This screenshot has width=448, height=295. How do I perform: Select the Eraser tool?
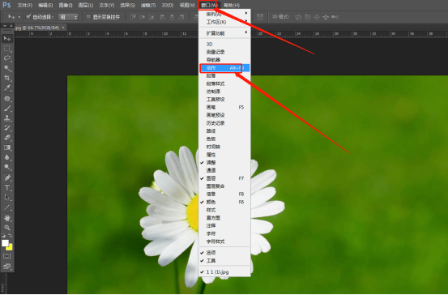(x=7, y=138)
